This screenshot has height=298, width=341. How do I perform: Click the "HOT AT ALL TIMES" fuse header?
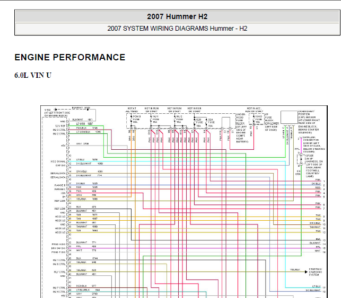point(132,110)
